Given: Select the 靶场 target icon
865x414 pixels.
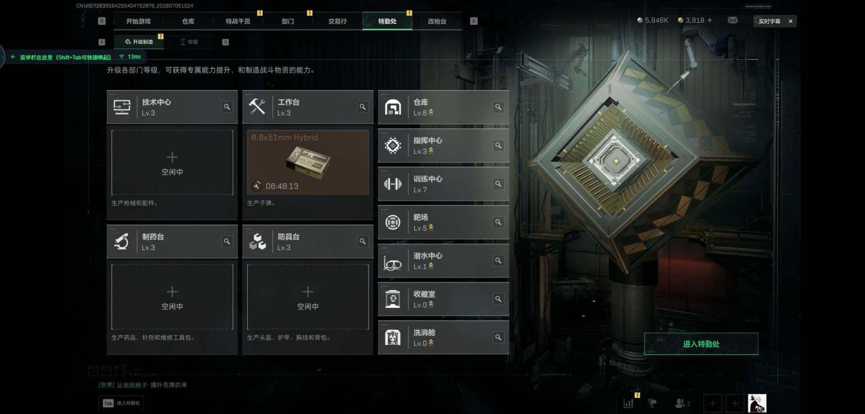Looking at the screenshot, I should point(393,222).
